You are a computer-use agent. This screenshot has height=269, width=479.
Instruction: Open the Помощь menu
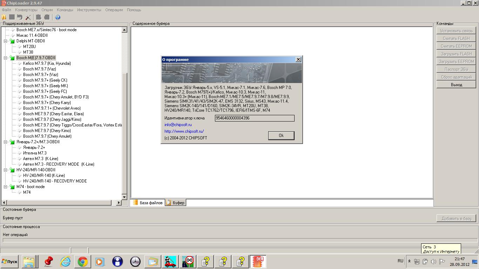click(x=134, y=10)
